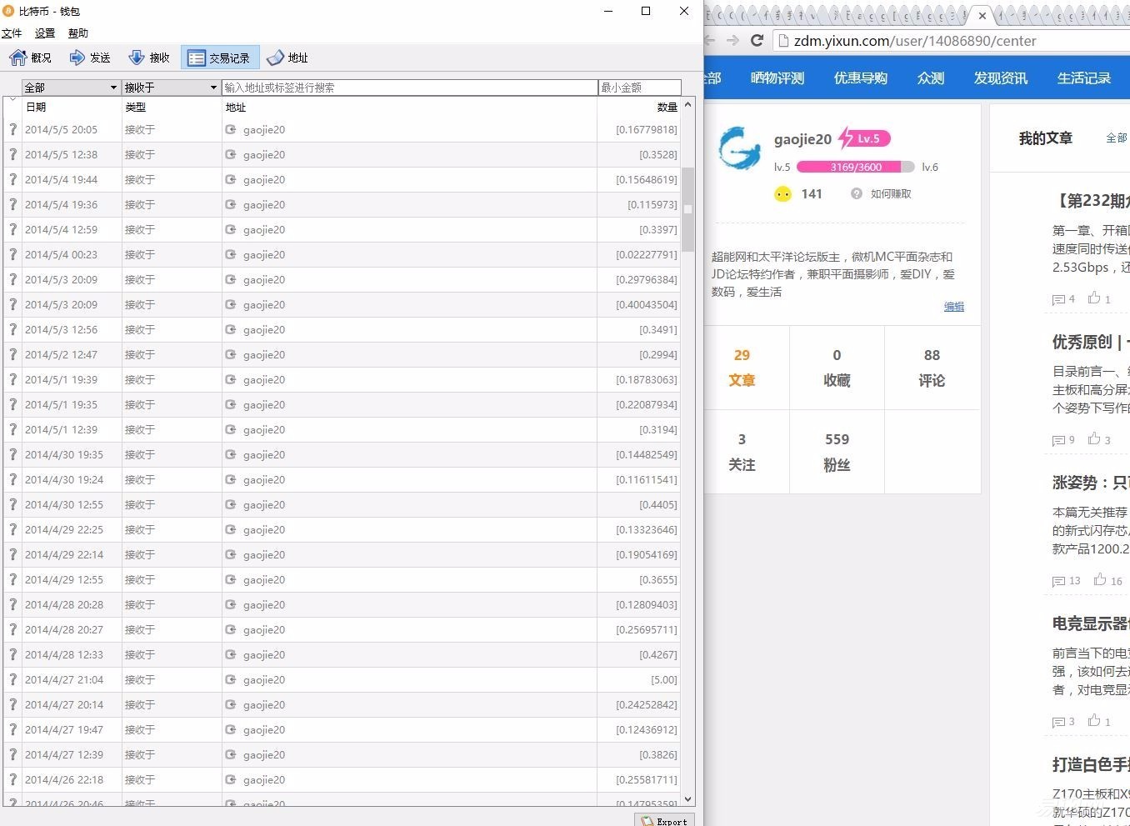Expand the 全部 date filter dropdown
The height and width of the screenshot is (826, 1130).
[x=71, y=88]
